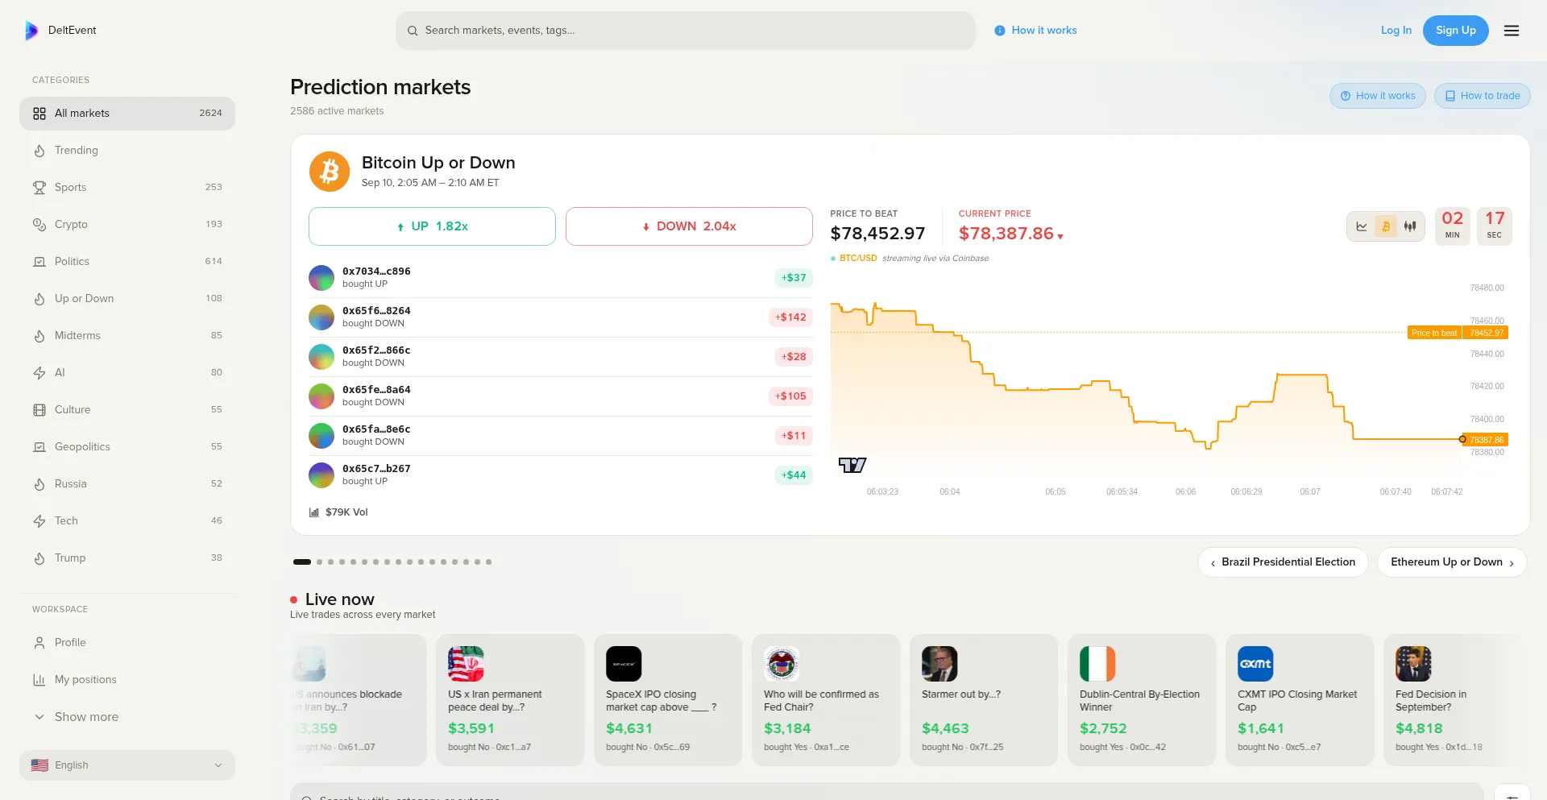Click the current price marker on chart

tap(1462, 439)
